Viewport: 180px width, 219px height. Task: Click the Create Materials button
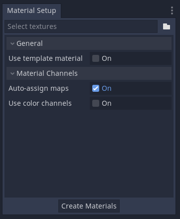click(89, 206)
